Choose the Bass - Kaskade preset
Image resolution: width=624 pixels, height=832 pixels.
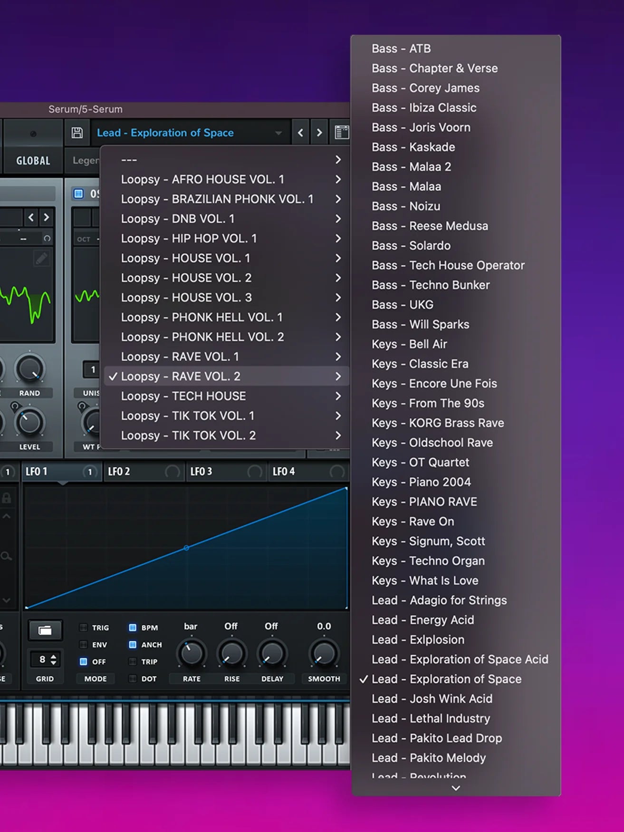pos(456,147)
